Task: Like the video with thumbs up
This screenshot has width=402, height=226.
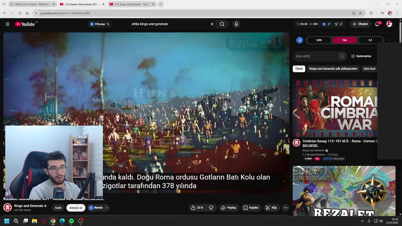Action: point(197,208)
